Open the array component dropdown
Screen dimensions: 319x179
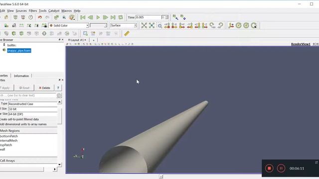(x=99, y=25)
